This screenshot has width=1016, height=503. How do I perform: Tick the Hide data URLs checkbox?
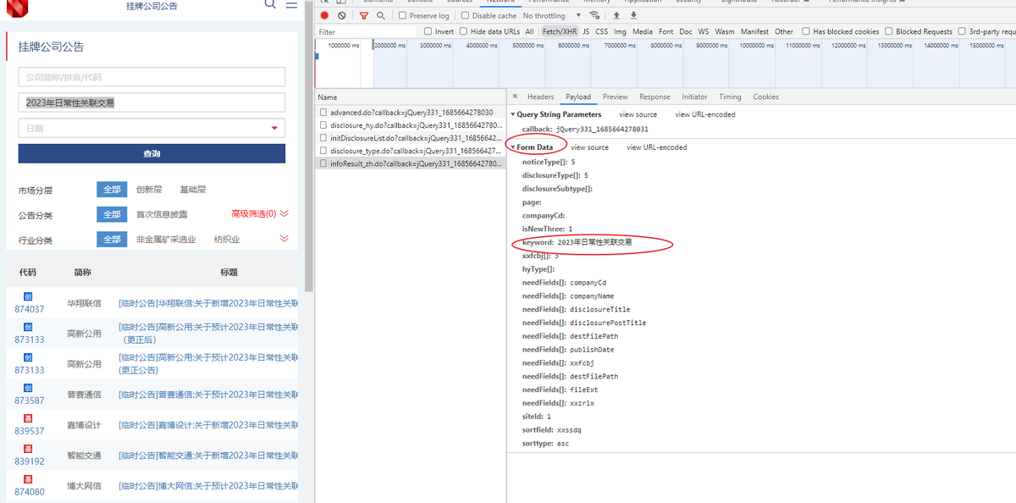point(464,31)
